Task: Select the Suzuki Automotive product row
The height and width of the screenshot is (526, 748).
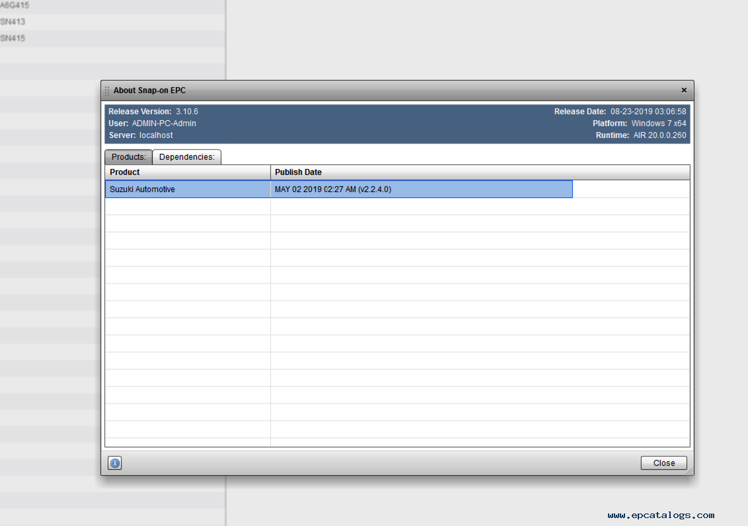Action: point(338,189)
